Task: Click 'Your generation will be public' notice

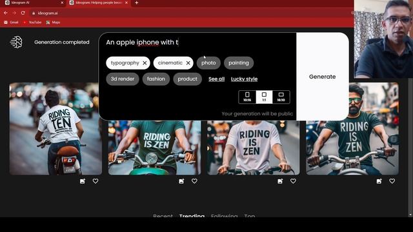Action: 257,113
